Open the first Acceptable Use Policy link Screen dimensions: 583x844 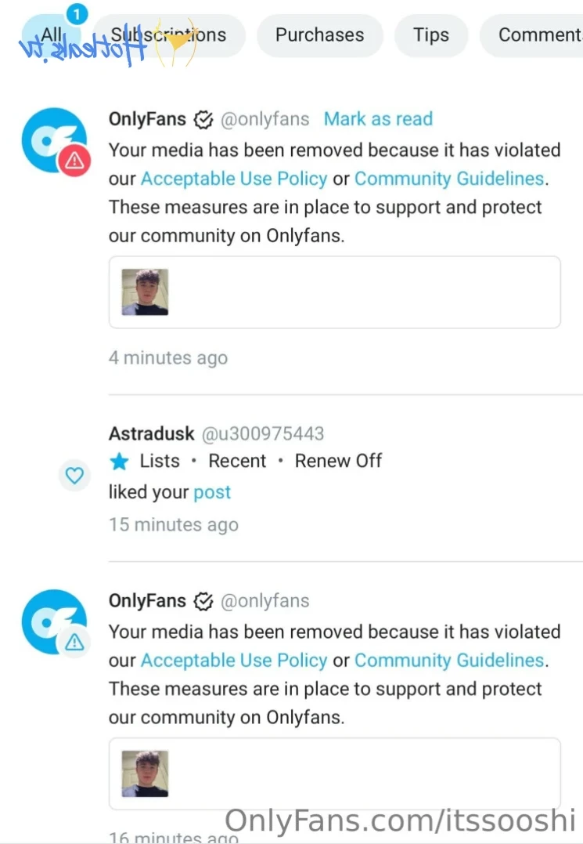point(234,179)
